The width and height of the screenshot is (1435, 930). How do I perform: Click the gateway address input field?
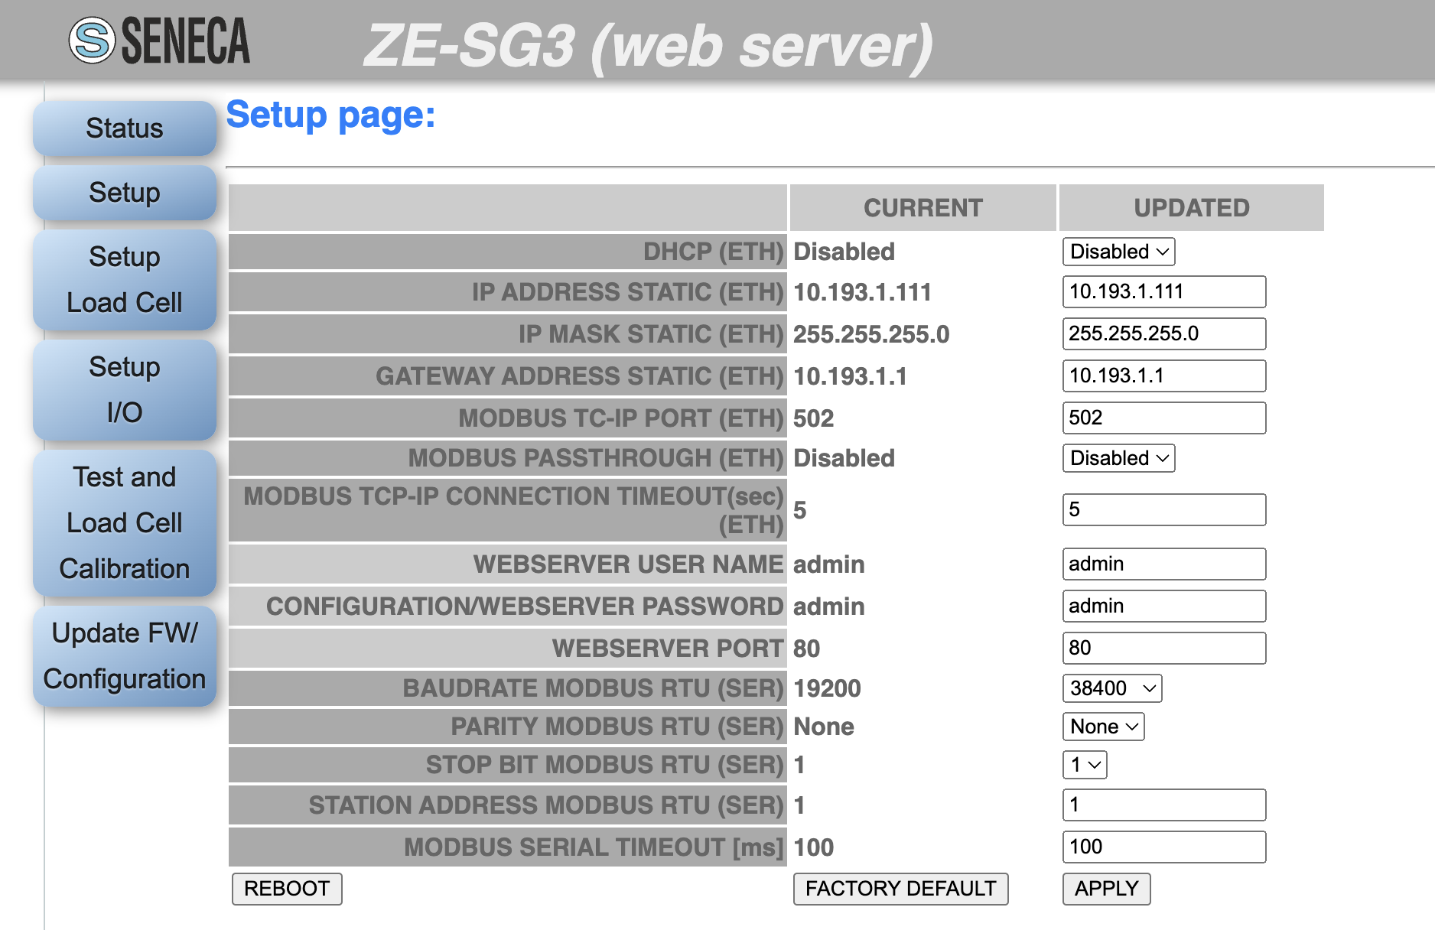tap(1164, 376)
